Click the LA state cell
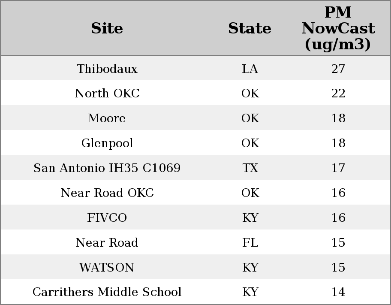This screenshot has width=391, height=305. [x=250, y=69]
